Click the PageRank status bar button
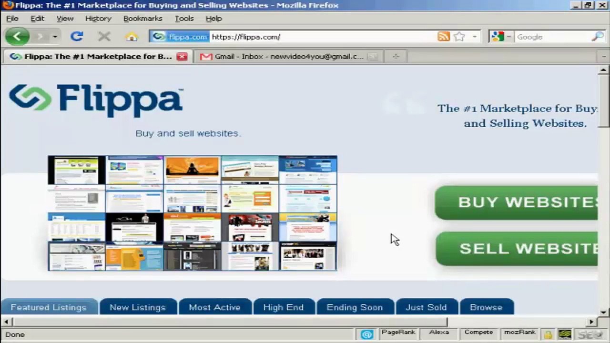This screenshot has width=610, height=343. pyautogui.click(x=398, y=333)
